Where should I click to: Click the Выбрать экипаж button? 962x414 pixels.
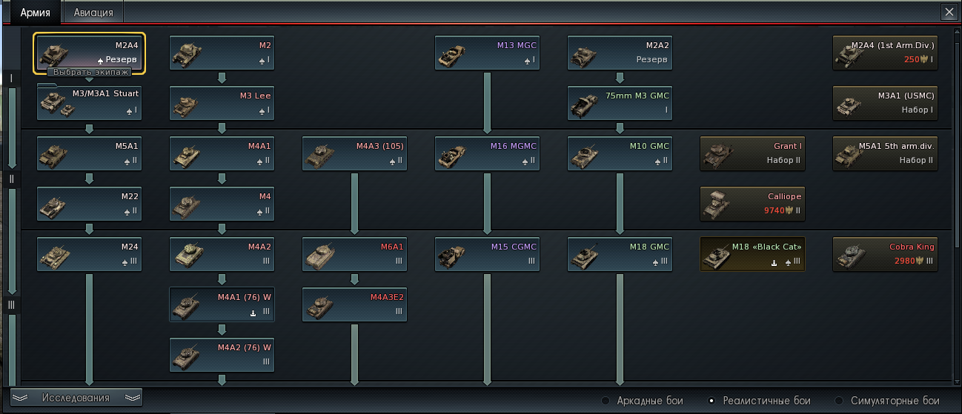point(89,73)
